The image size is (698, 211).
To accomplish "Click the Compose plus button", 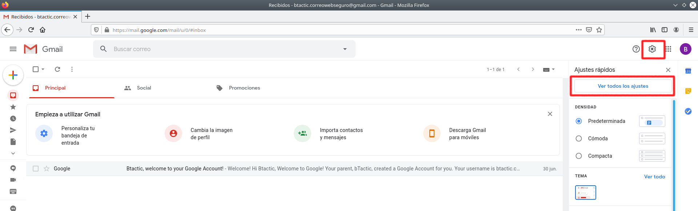I will pyautogui.click(x=13, y=75).
